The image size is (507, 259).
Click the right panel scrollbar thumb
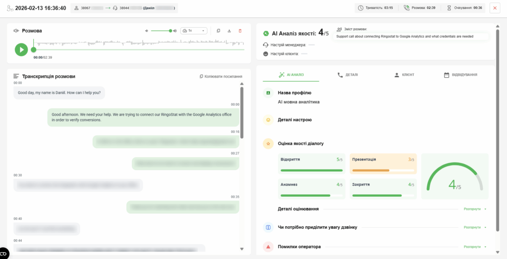(x=498, y=130)
